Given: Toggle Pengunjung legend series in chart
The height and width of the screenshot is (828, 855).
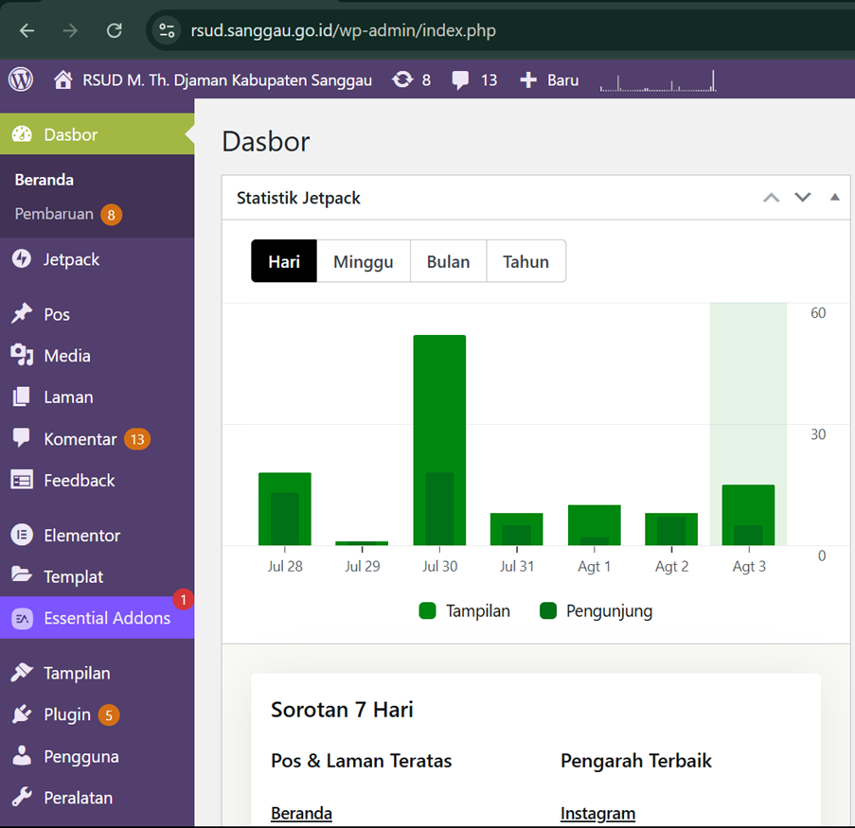Looking at the screenshot, I should click(x=597, y=611).
